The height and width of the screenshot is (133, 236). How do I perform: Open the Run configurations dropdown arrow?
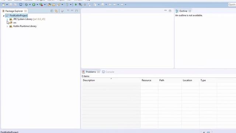click(x=37, y=5)
